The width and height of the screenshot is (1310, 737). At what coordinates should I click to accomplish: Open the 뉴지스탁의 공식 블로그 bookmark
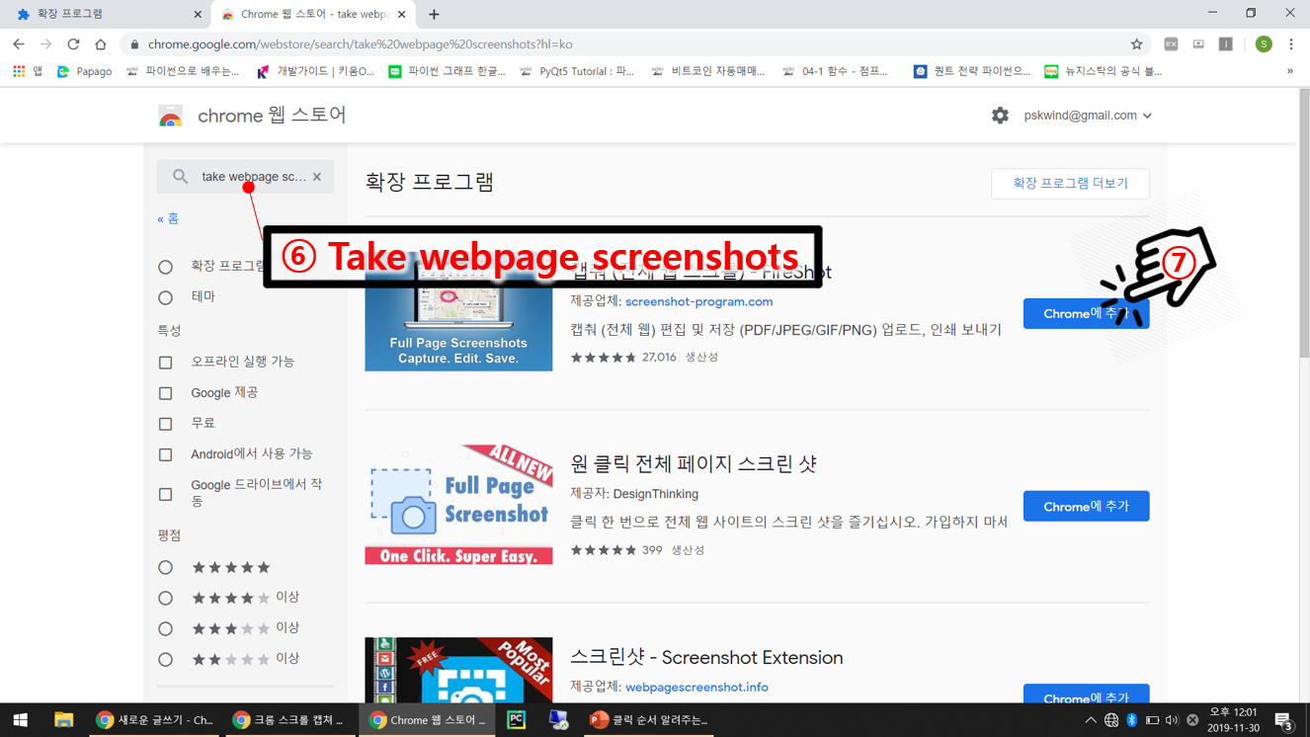click(x=1104, y=71)
